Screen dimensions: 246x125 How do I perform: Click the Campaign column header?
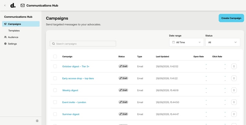67,56
